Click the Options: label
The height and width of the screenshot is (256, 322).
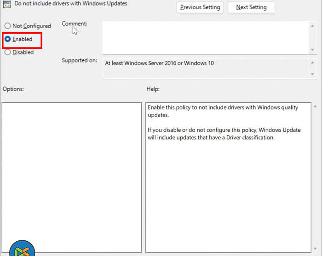tap(13, 89)
